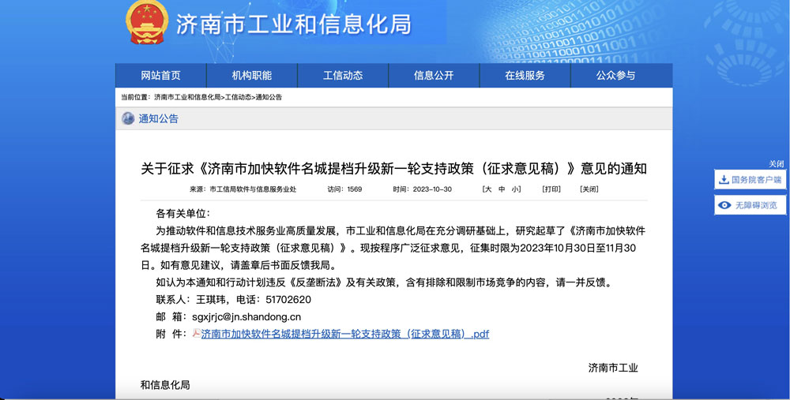
Task: Dismiss the floating side panel via 关闭
Action: coord(776,163)
